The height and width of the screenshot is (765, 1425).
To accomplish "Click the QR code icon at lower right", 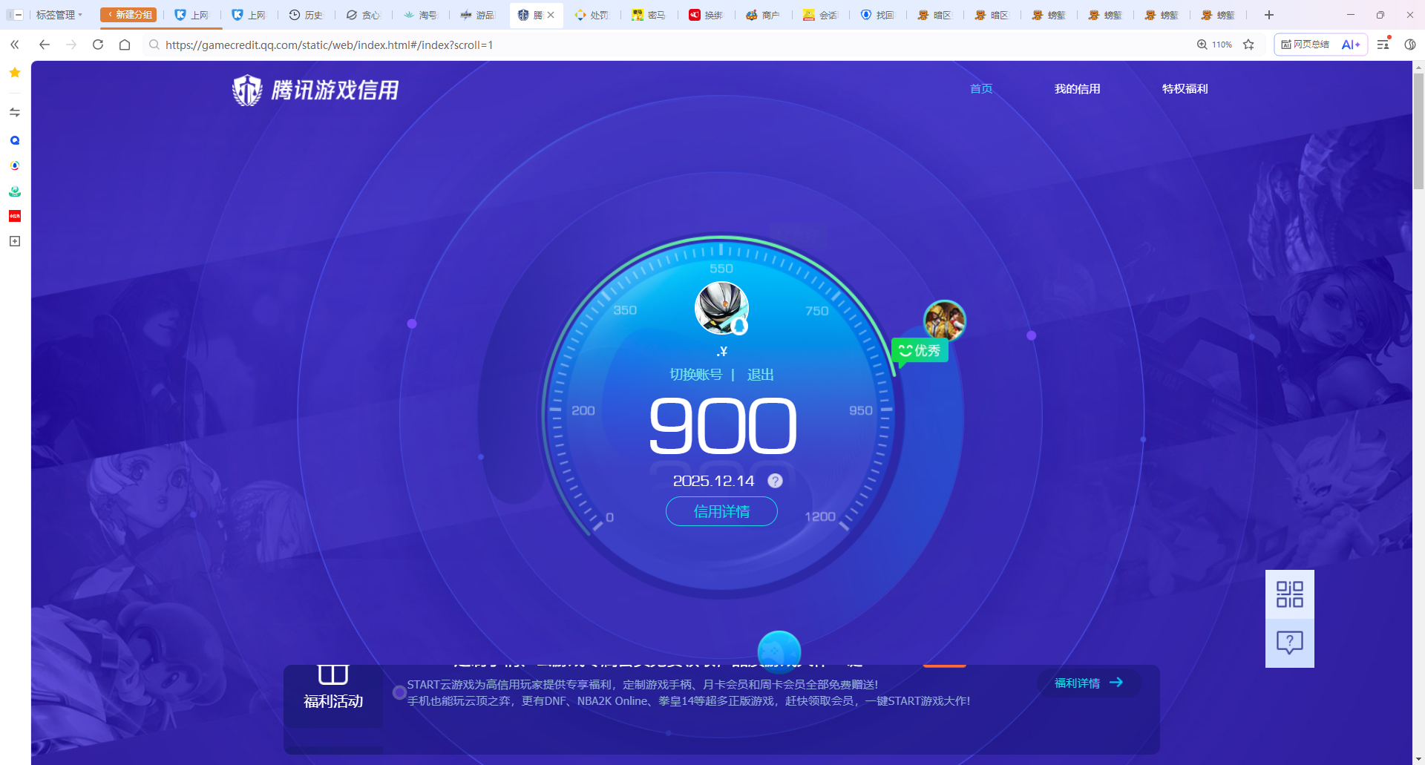I will pyautogui.click(x=1289, y=594).
